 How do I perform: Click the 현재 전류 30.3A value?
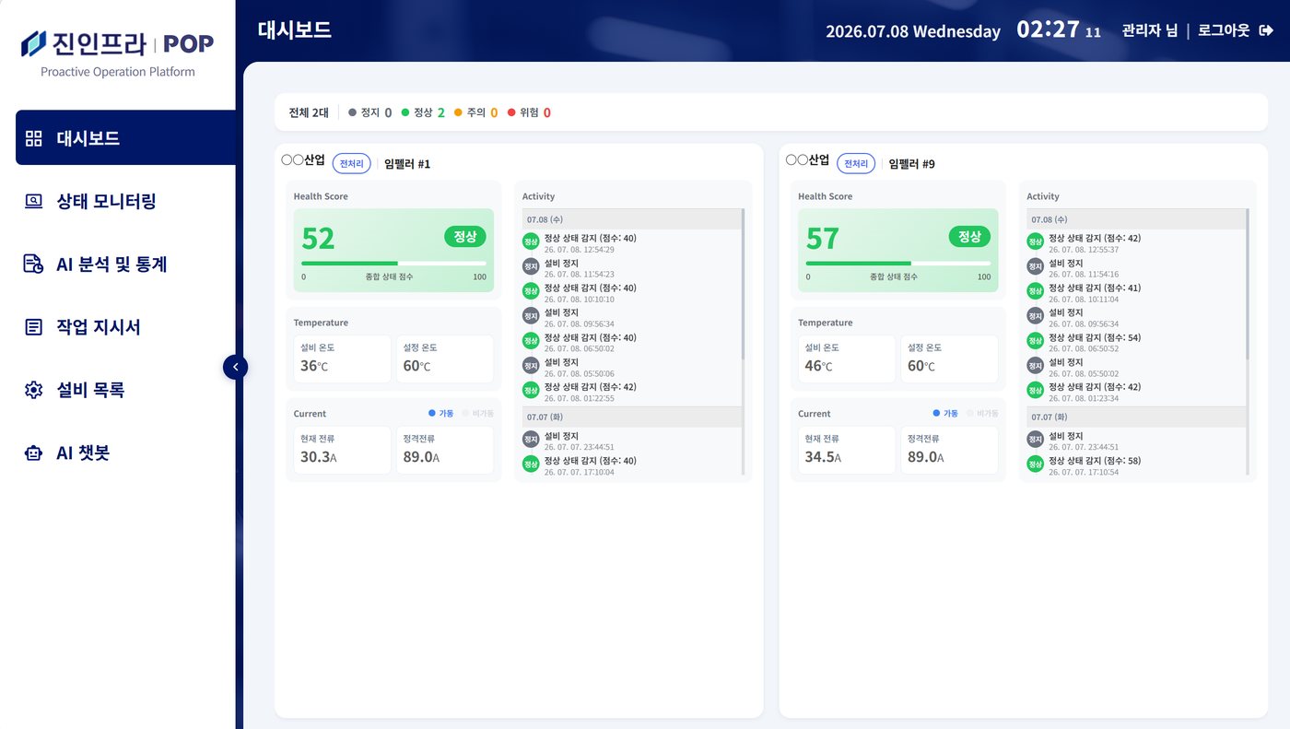pos(318,457)
